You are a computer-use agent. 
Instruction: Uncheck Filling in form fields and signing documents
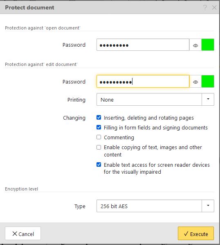click(x=99, y=127)
